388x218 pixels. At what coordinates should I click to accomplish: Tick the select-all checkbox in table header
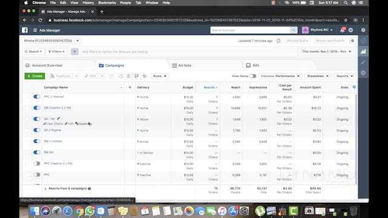27,87
